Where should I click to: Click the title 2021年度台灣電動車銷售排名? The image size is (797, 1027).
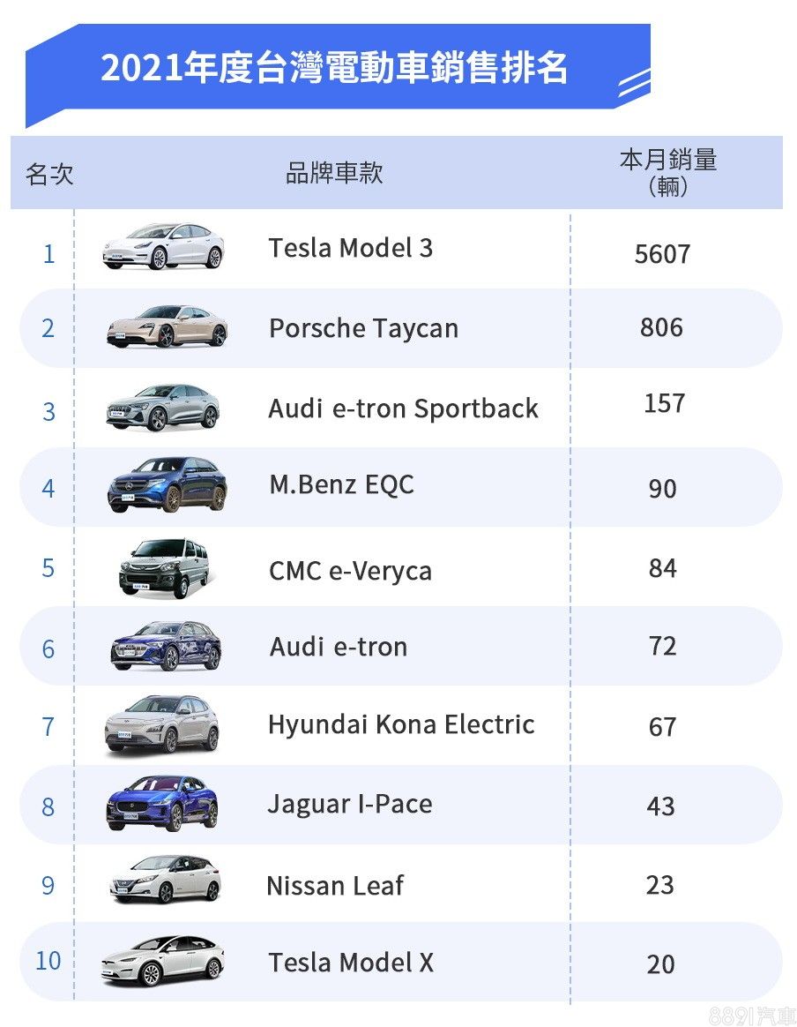coord(333,69)
